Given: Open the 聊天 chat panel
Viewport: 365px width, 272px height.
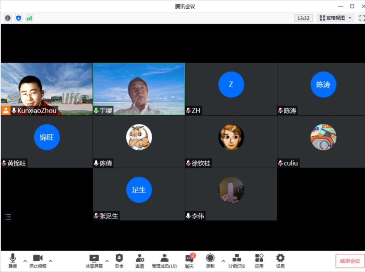Looking at the screenshot, I should click(x=189, y=261).
